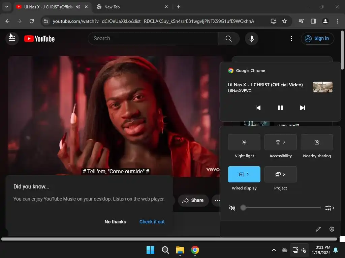Open YouTube settings three-dot menu
Viewport: 345px width, 258px height.
(x=291, y=39)
